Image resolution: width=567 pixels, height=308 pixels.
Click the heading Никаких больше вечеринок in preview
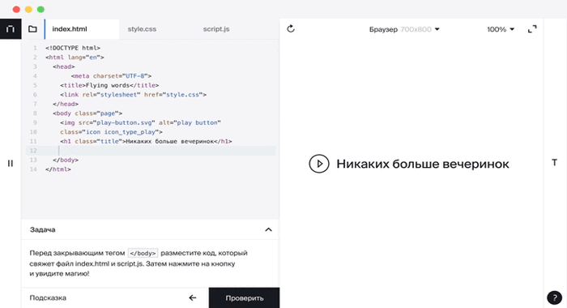coord(423,164)
